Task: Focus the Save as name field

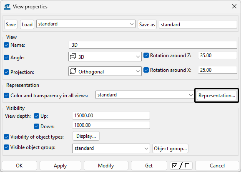Action: click(x=198, y=25)
